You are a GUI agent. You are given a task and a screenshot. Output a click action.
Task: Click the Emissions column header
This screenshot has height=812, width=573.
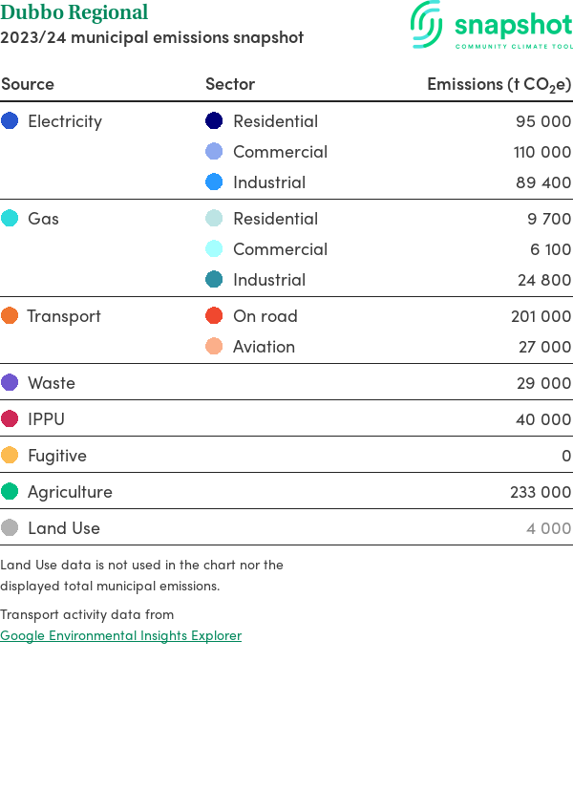499,84
